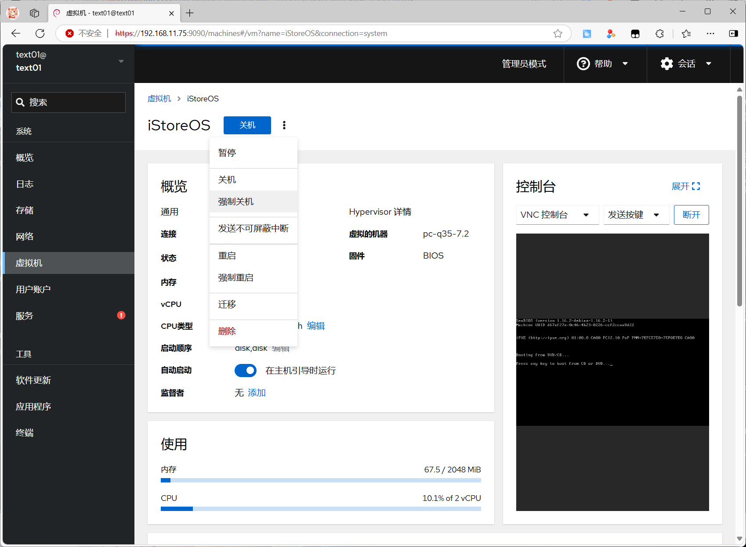This screenshot has height=547, width=746.
Task: Click the browser refresh icon
Action: pyautogui.click(x=40, y=33)
